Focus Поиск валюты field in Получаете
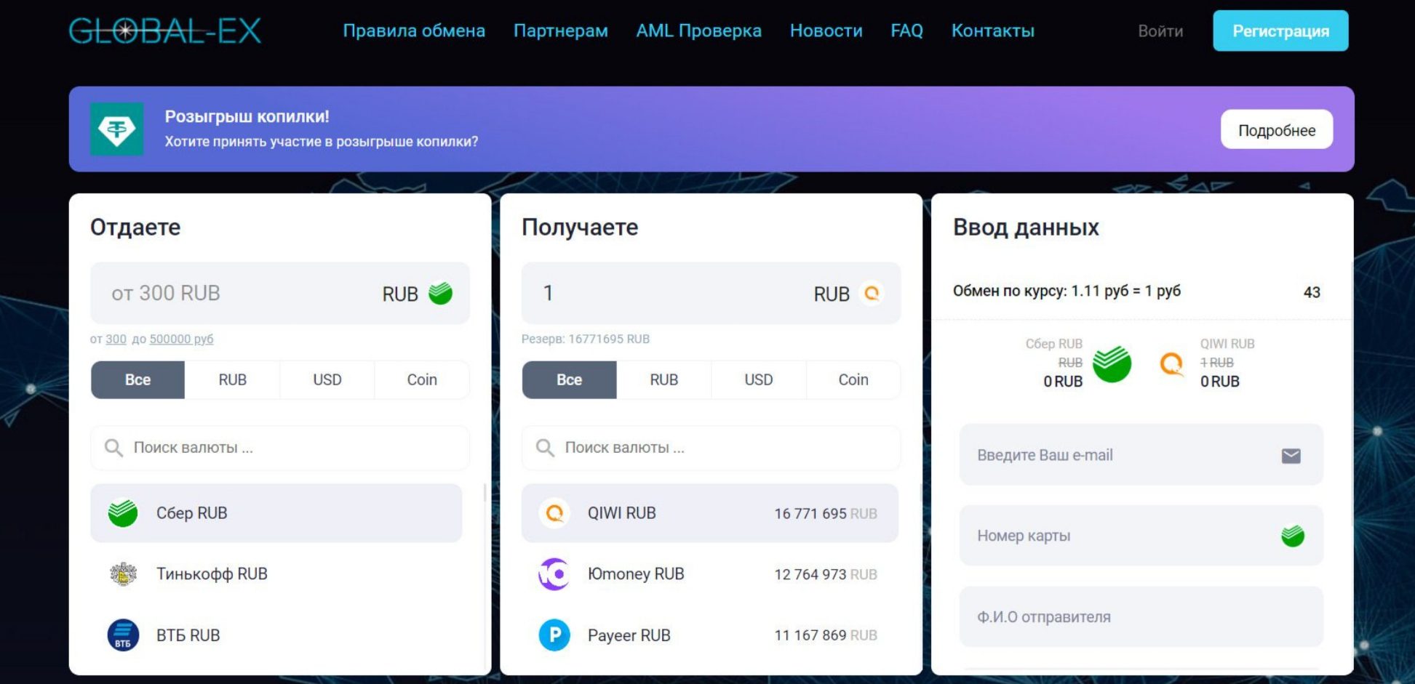This screenshot has width=1415, height=684. (x=711, y=448)
